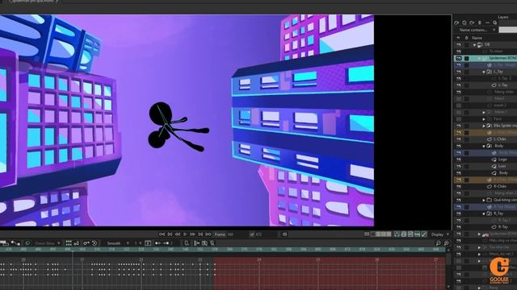
Task: Click the first view icon in display icon group
Action: click(x=397, y=234)
